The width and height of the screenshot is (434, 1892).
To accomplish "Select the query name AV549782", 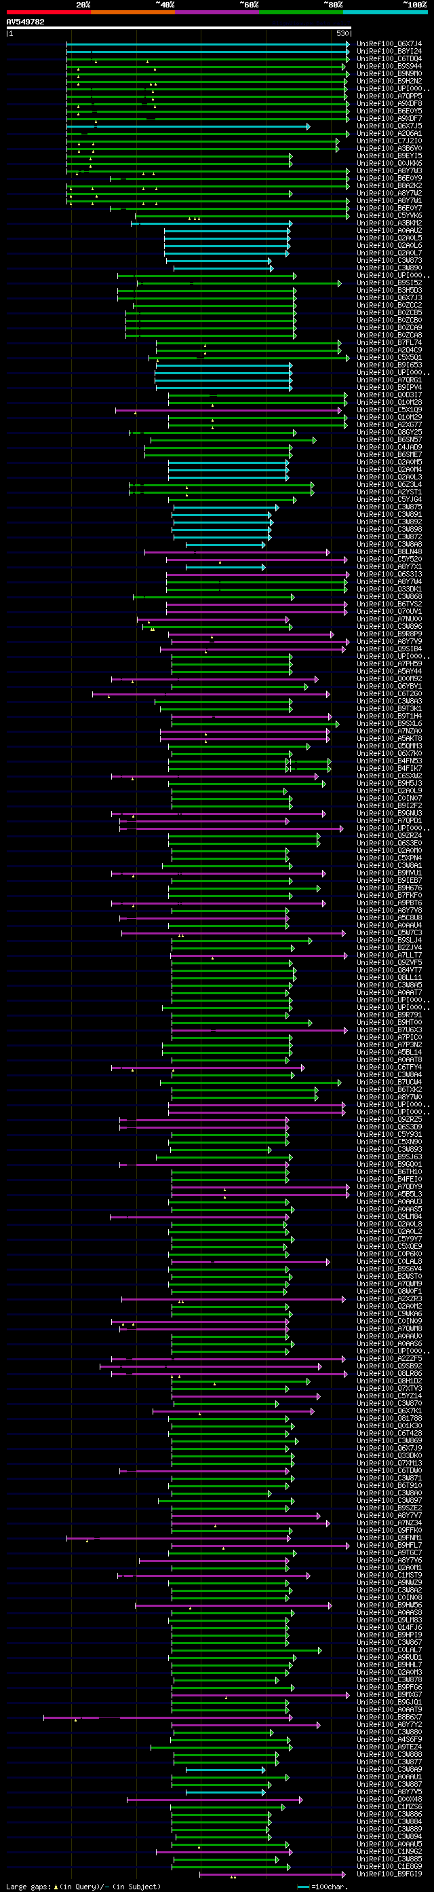I will 25,22.
